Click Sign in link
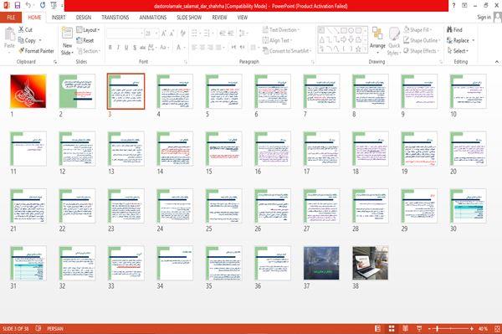502x334 pixels. [484, 18]
